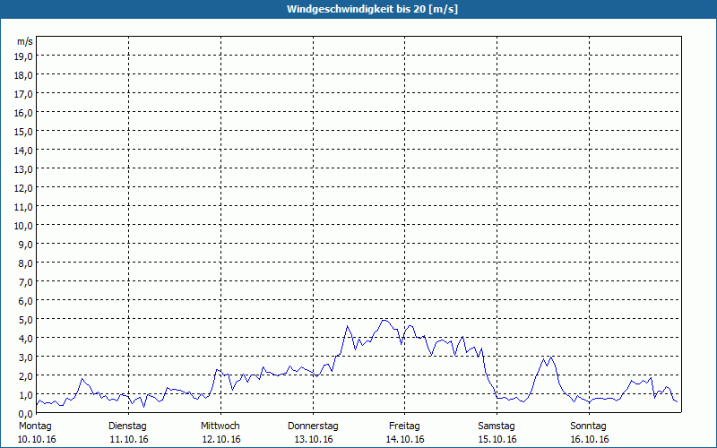Select the 4,0 axis label

pos(26,339)
